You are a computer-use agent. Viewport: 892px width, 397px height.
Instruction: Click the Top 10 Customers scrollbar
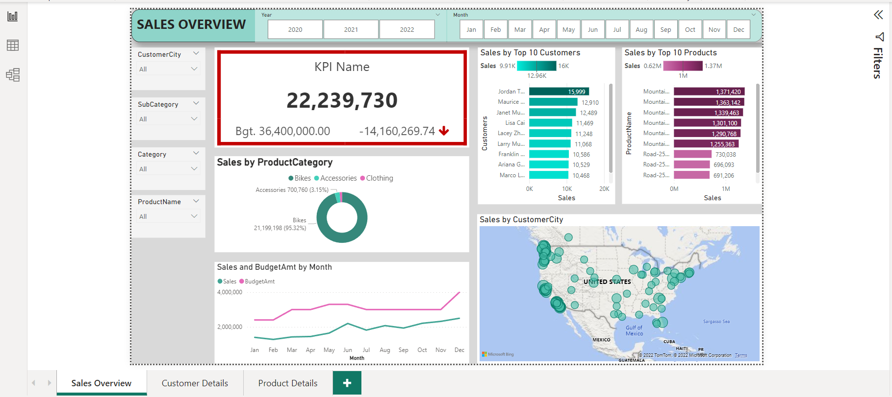pos(611,128)
